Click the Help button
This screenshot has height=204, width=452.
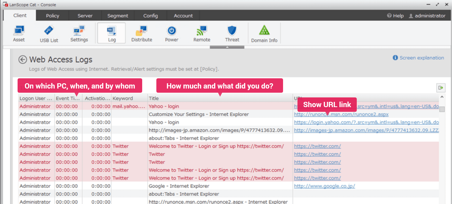(x=395, y=16)
